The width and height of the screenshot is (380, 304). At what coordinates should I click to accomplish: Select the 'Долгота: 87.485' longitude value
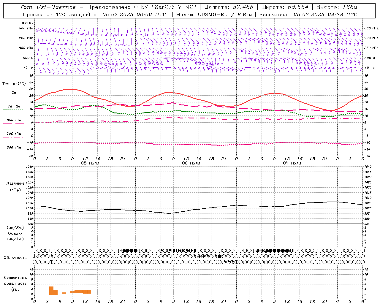pyautogui.click(x=229, y=7)
